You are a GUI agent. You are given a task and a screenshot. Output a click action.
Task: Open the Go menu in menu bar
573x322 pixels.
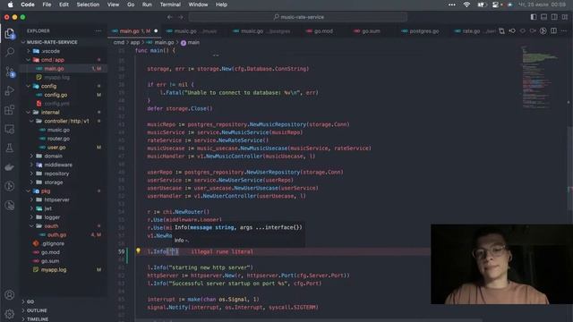pos(131,4)
